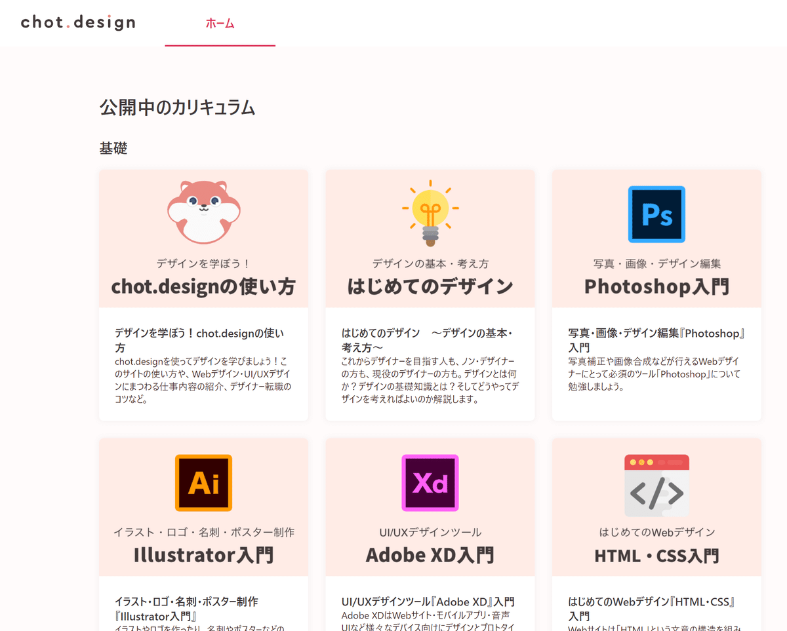The height and width of the screenshot is (631, 787).
Task: Click the light bulb icon
Action: (x=430, y=213)
